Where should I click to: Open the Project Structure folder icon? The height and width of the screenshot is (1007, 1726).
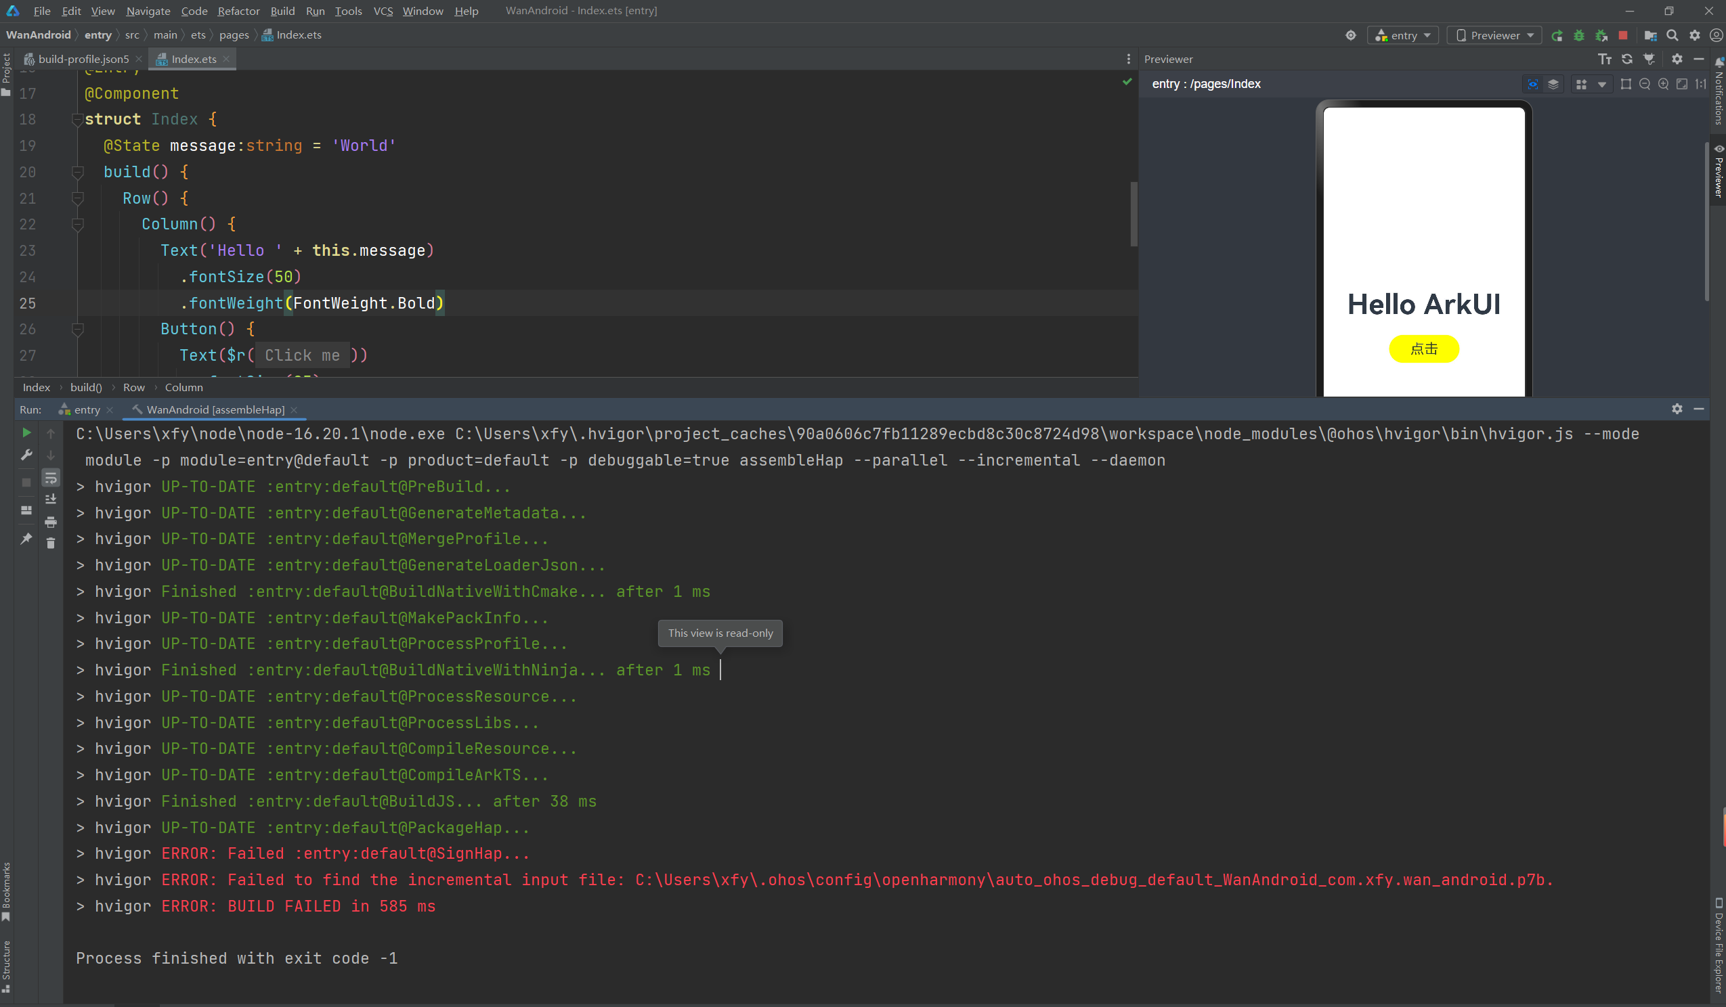click(1651, 36)
